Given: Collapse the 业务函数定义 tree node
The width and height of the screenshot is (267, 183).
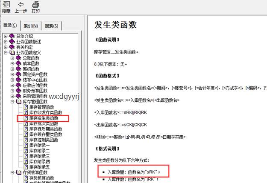Looking at the screenshot, I should click(6, 53).
